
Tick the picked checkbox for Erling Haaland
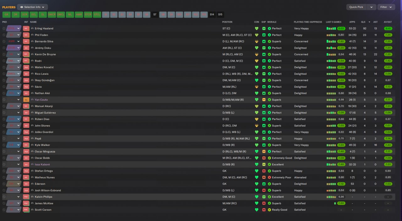click(x=4, y=28)
